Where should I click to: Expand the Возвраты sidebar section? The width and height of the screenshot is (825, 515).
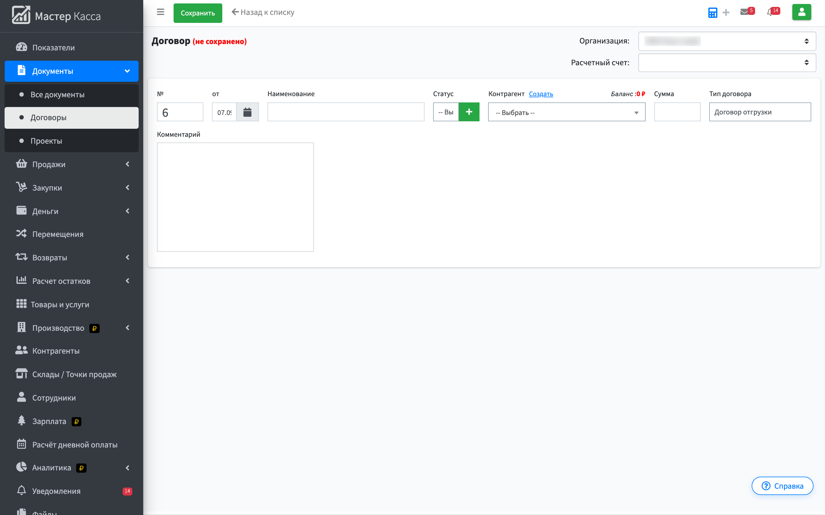72,257
